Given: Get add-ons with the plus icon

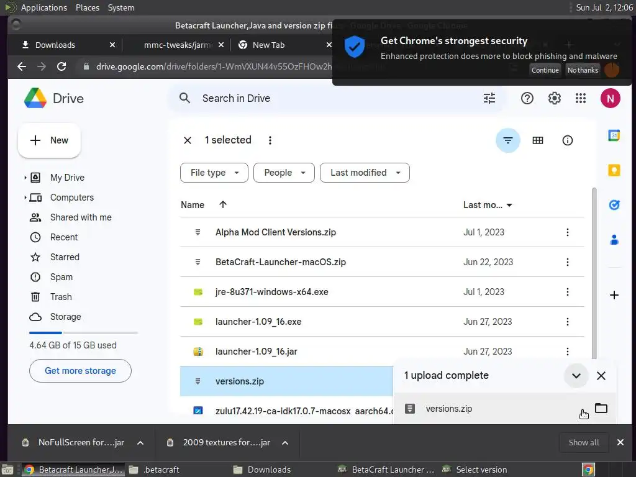Looking at the screenshot, I should click(614, 295).
